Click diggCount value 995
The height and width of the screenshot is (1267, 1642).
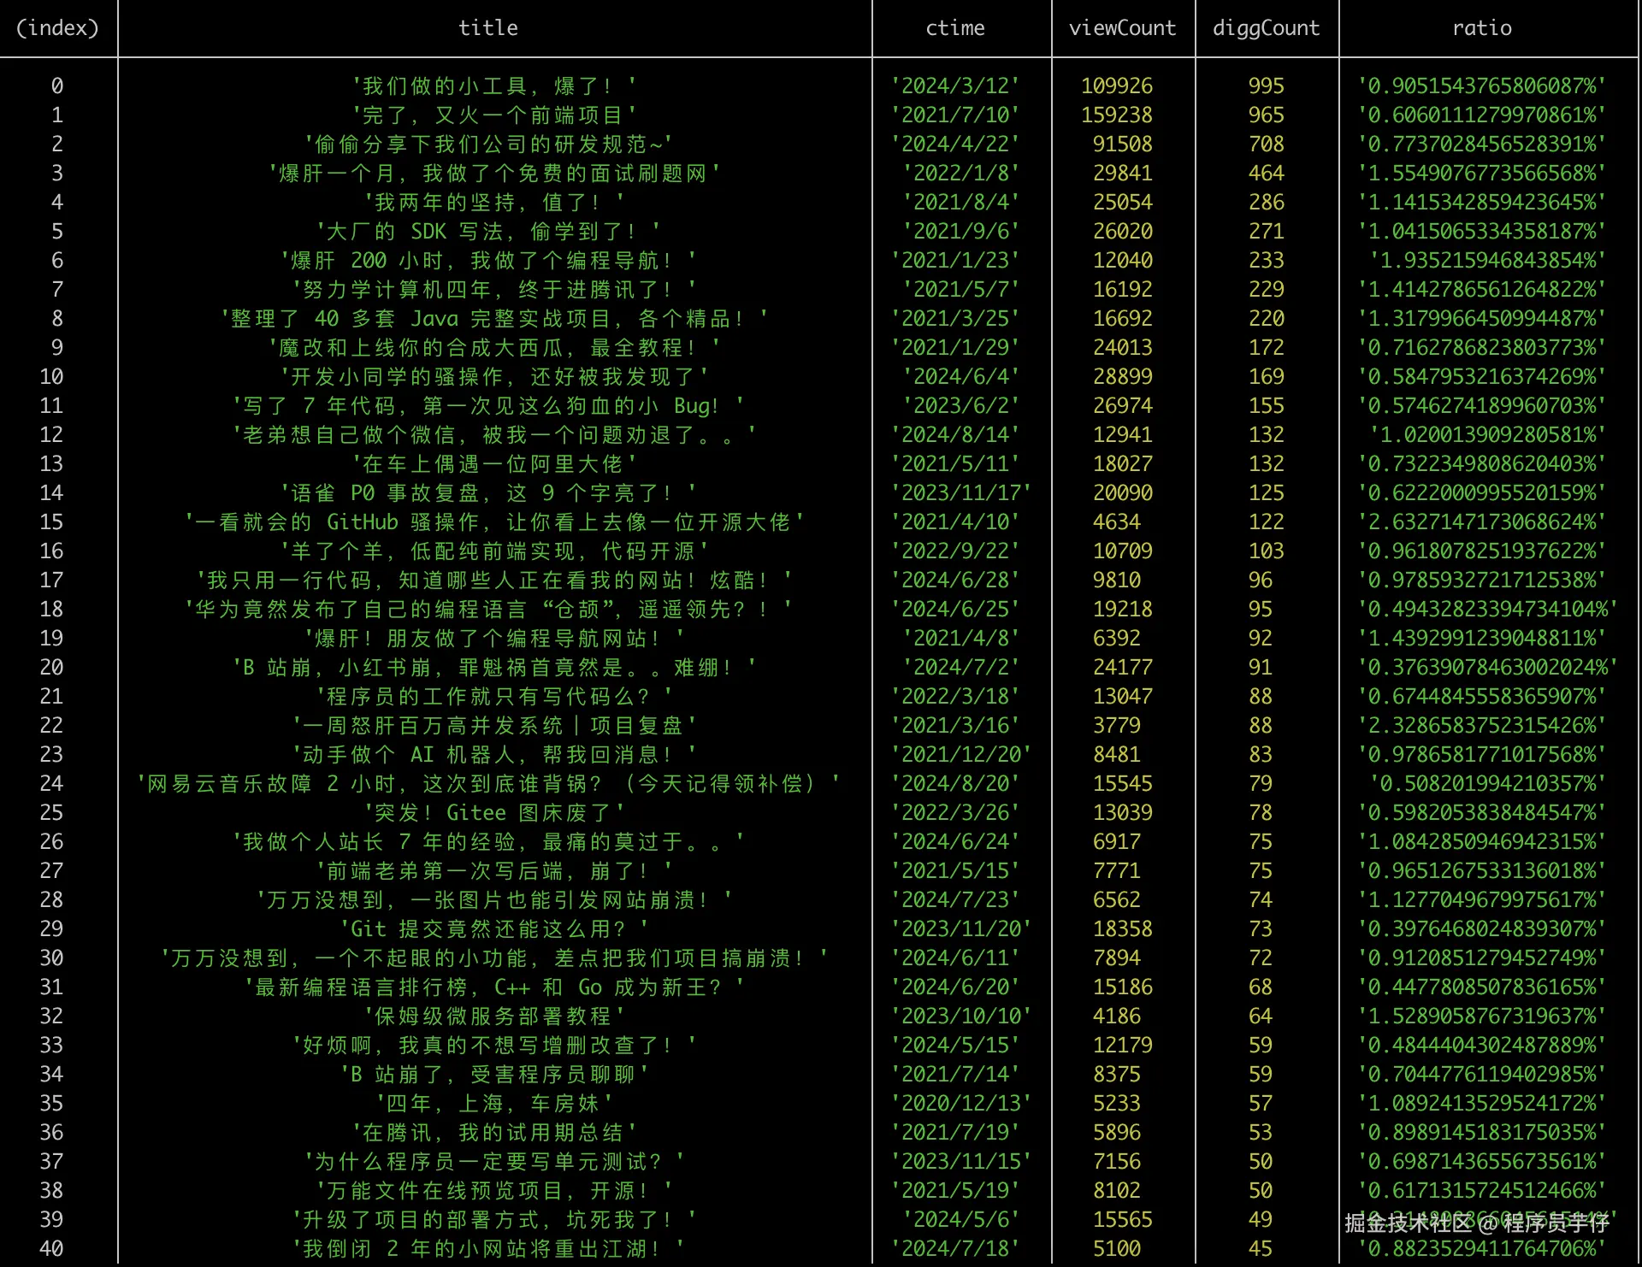(1266, 86)
